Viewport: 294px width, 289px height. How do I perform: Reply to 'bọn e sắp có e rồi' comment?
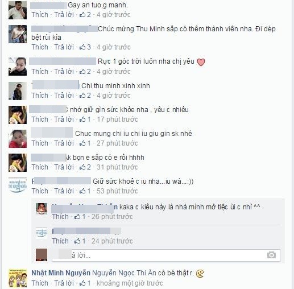point(64,167)
